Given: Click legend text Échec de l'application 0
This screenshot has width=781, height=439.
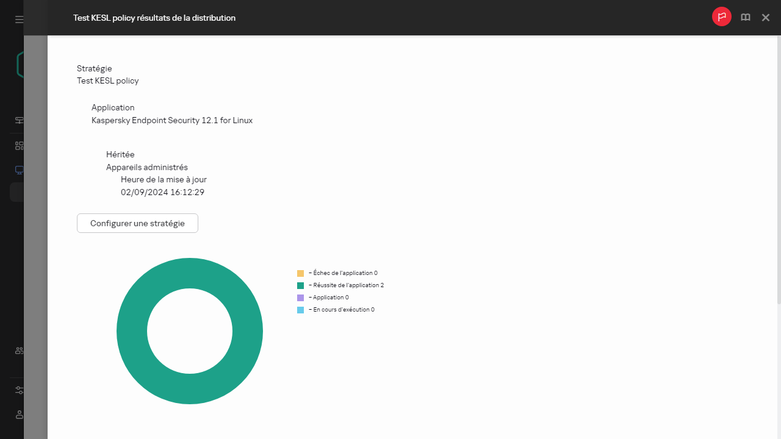Looking at the screenshot, I should click(x=343, y=273).
